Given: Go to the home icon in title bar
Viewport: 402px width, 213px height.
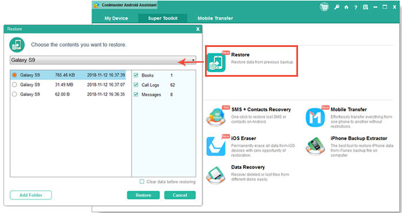Looking at the screenshot, I should pos(346,7).
